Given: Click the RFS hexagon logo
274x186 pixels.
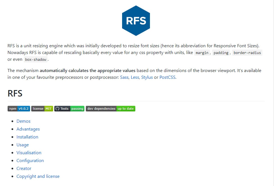Looking at the screenshot, I should point(136,21).
